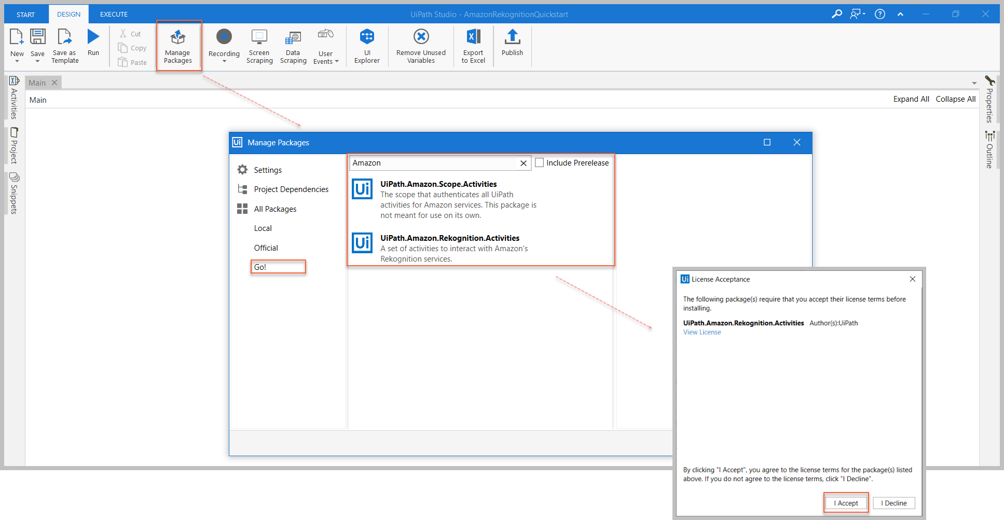Viewport: 1004px width, 520px height.
Task: Expand the Recording dropdown arrow
Action: [x=224, y=62]
